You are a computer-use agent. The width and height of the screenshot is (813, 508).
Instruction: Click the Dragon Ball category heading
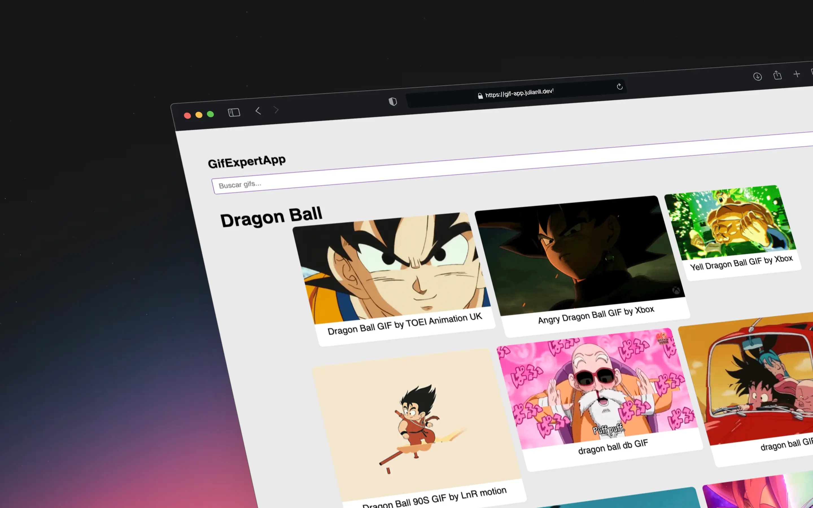(x=271, y=217)
